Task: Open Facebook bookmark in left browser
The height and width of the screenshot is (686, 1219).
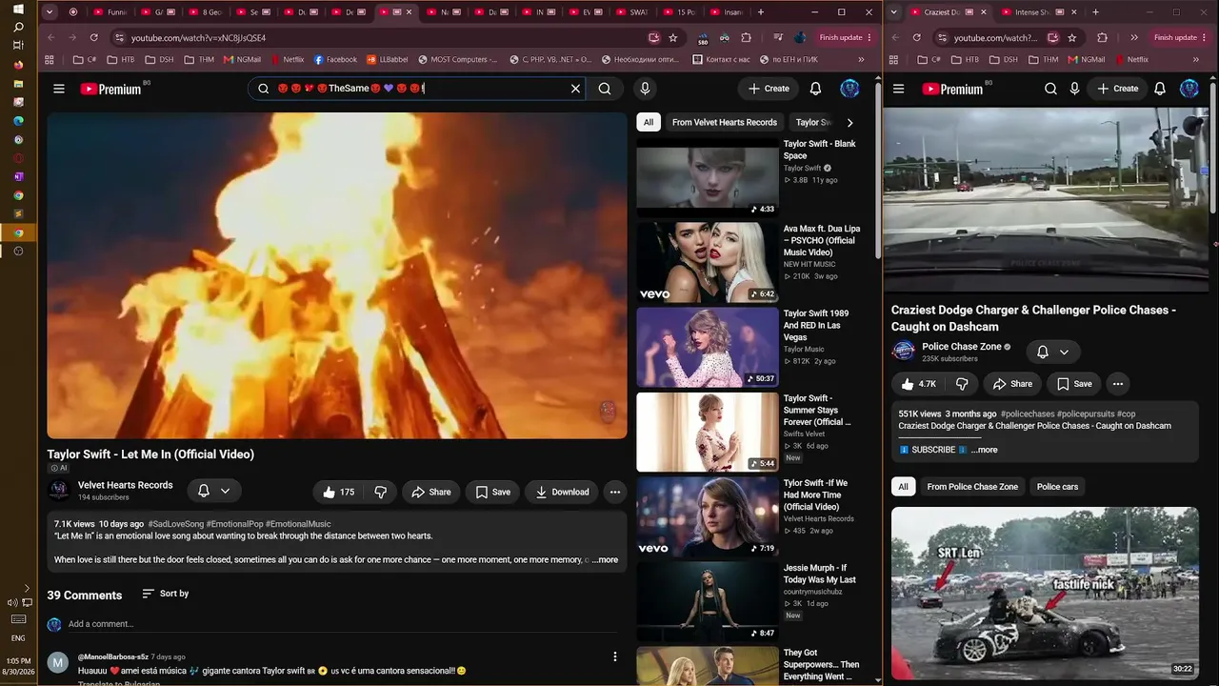Action: 335,59
